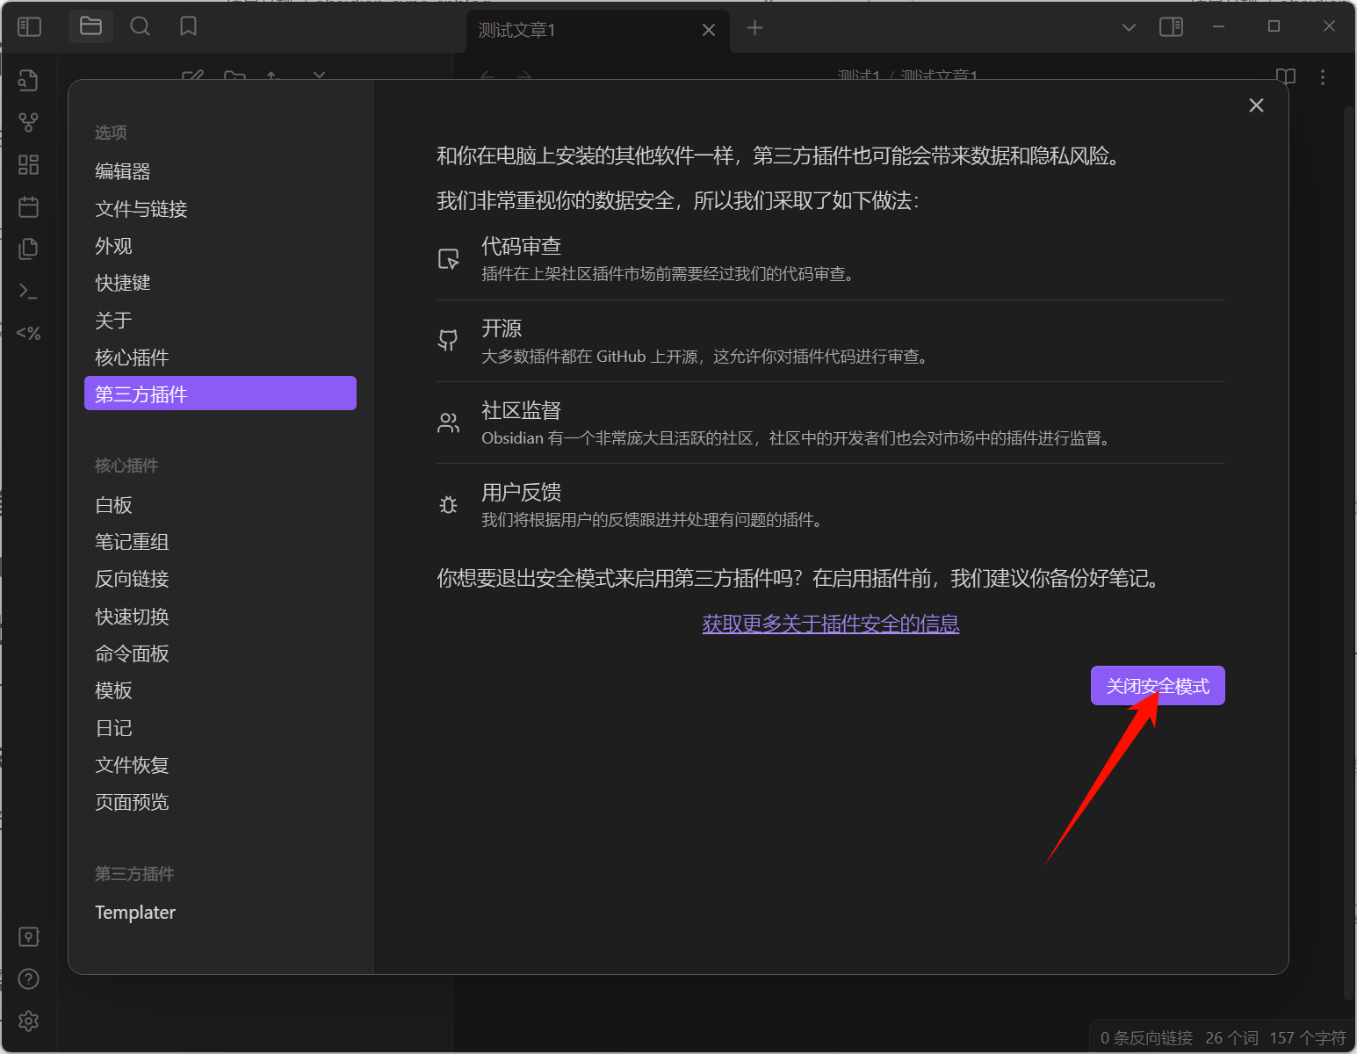The width and height of the screenshot is (1357, 1054).
Task: Click the 代码审查 heading text
Action: tap(522, 246)
